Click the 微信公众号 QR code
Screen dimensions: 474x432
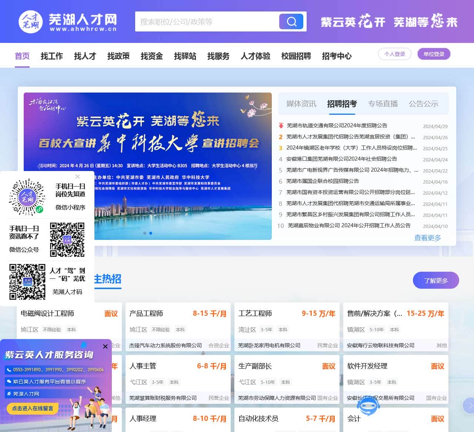[67, 240]
